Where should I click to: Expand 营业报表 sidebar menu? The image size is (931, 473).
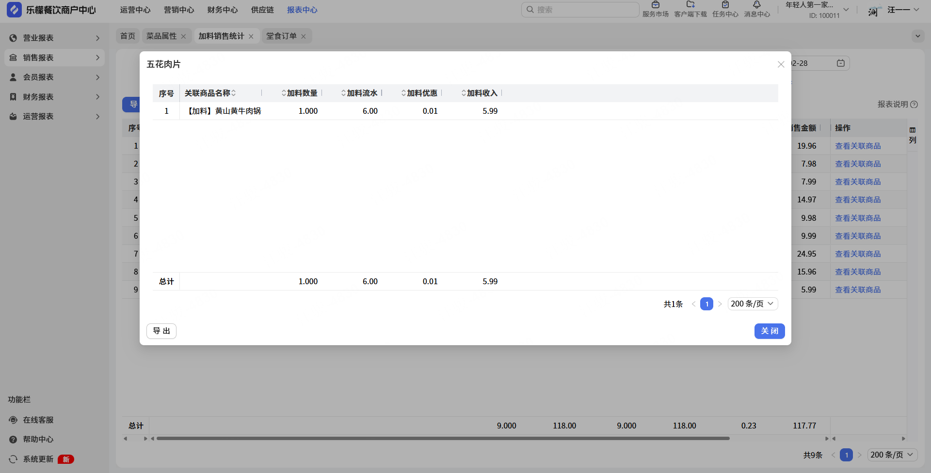[54, 38]
